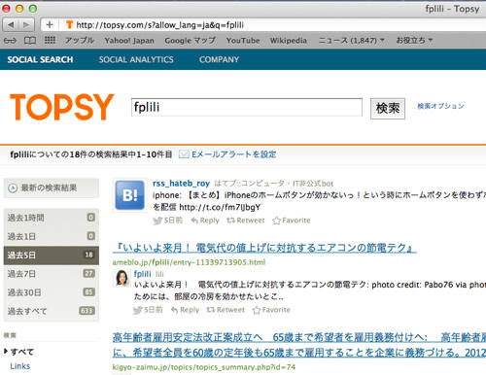This screenshot has height=375, width=486.
Task: Click the email alert envelope icon
Action: (x=184, y=154)
